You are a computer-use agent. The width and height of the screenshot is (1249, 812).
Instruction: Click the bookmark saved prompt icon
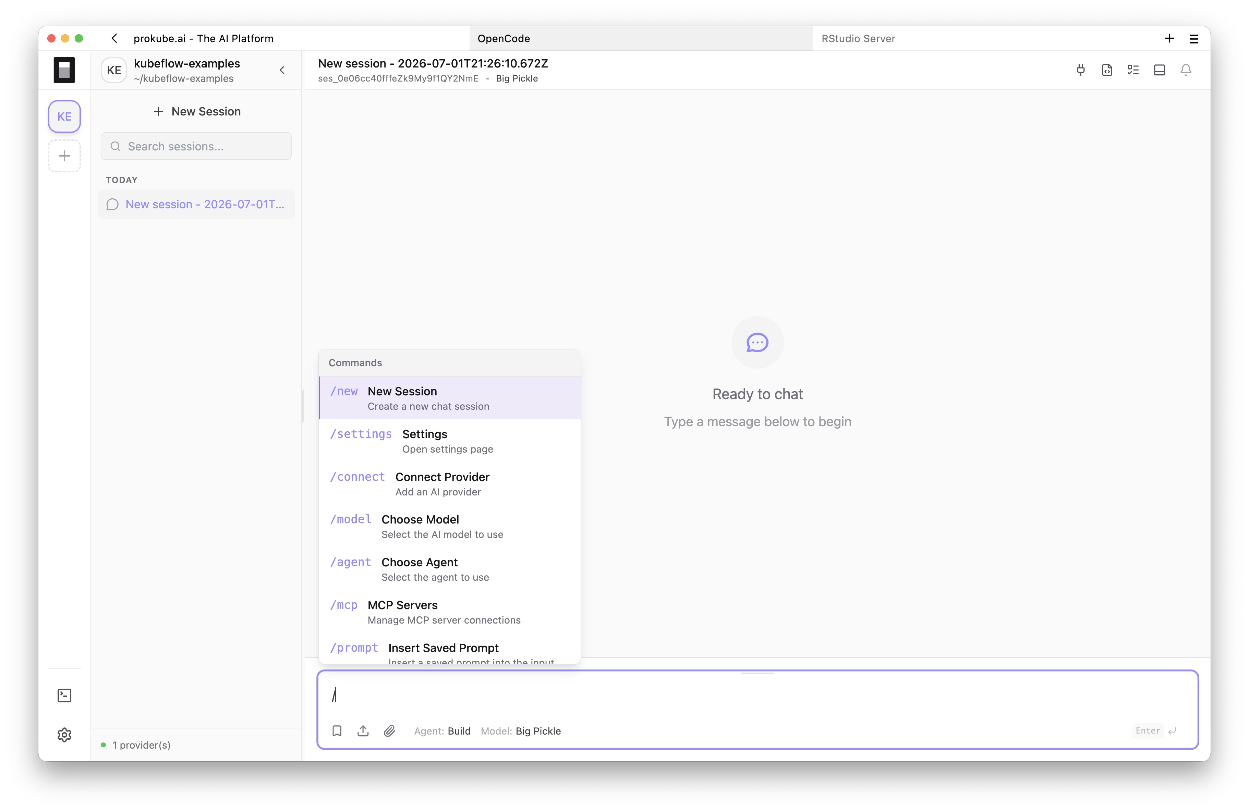click(x=337, y=731)
